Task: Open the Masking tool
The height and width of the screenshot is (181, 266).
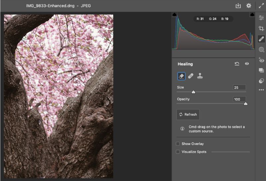Action: point(261,49)
